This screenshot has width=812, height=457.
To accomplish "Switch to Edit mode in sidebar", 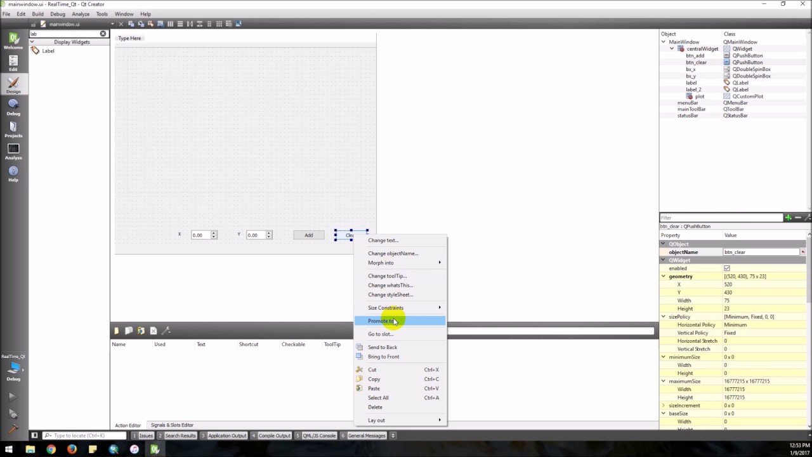I will click(x=13, y=63).
